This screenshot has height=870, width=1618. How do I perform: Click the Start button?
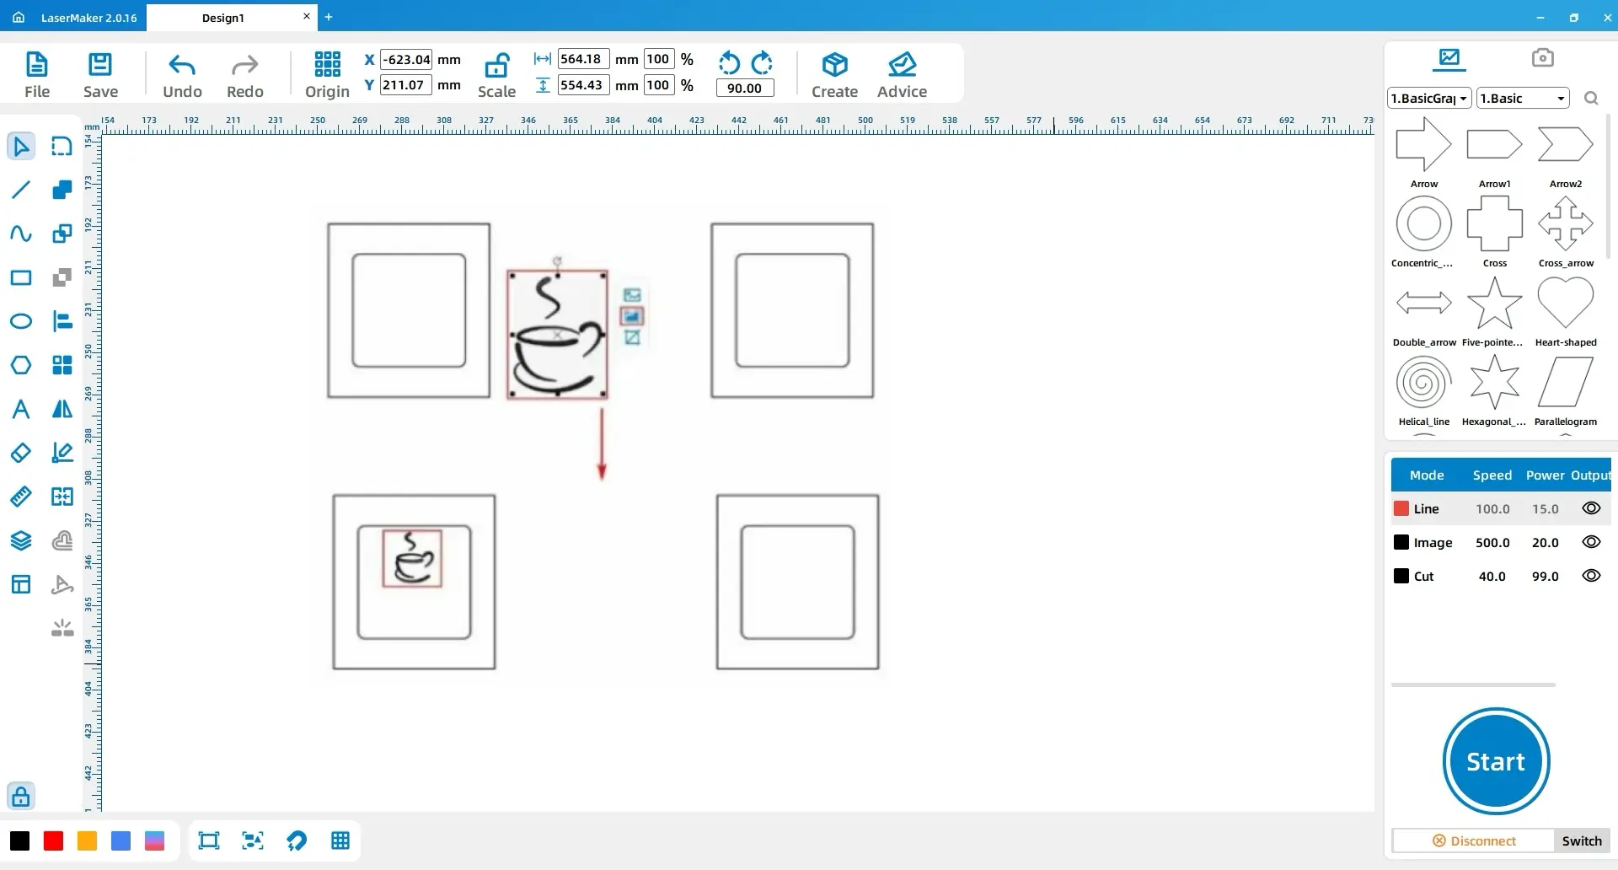pyautogui.click(x=1496, y=761)
